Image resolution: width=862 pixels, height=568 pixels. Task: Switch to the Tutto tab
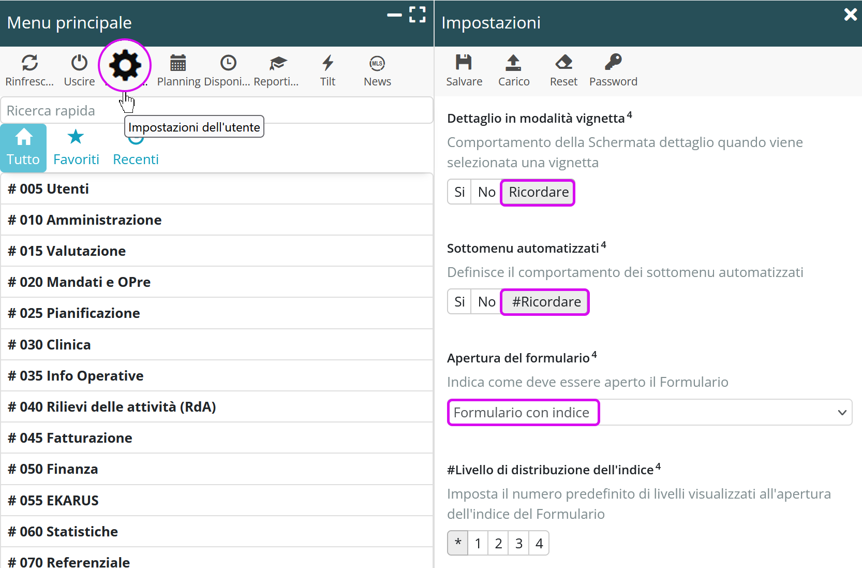point(23,148)
